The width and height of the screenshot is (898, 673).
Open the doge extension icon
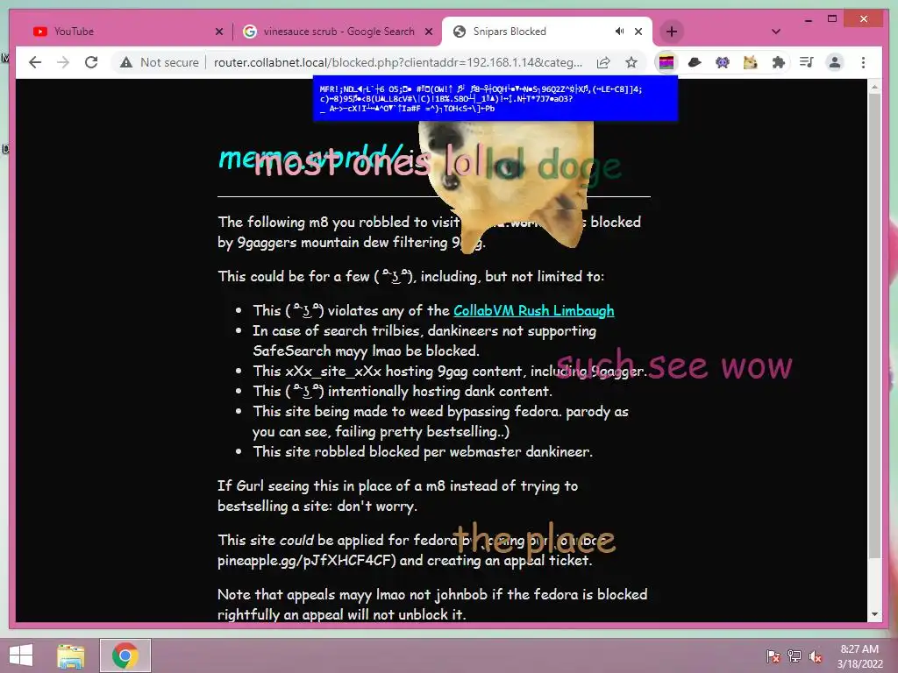751,62
